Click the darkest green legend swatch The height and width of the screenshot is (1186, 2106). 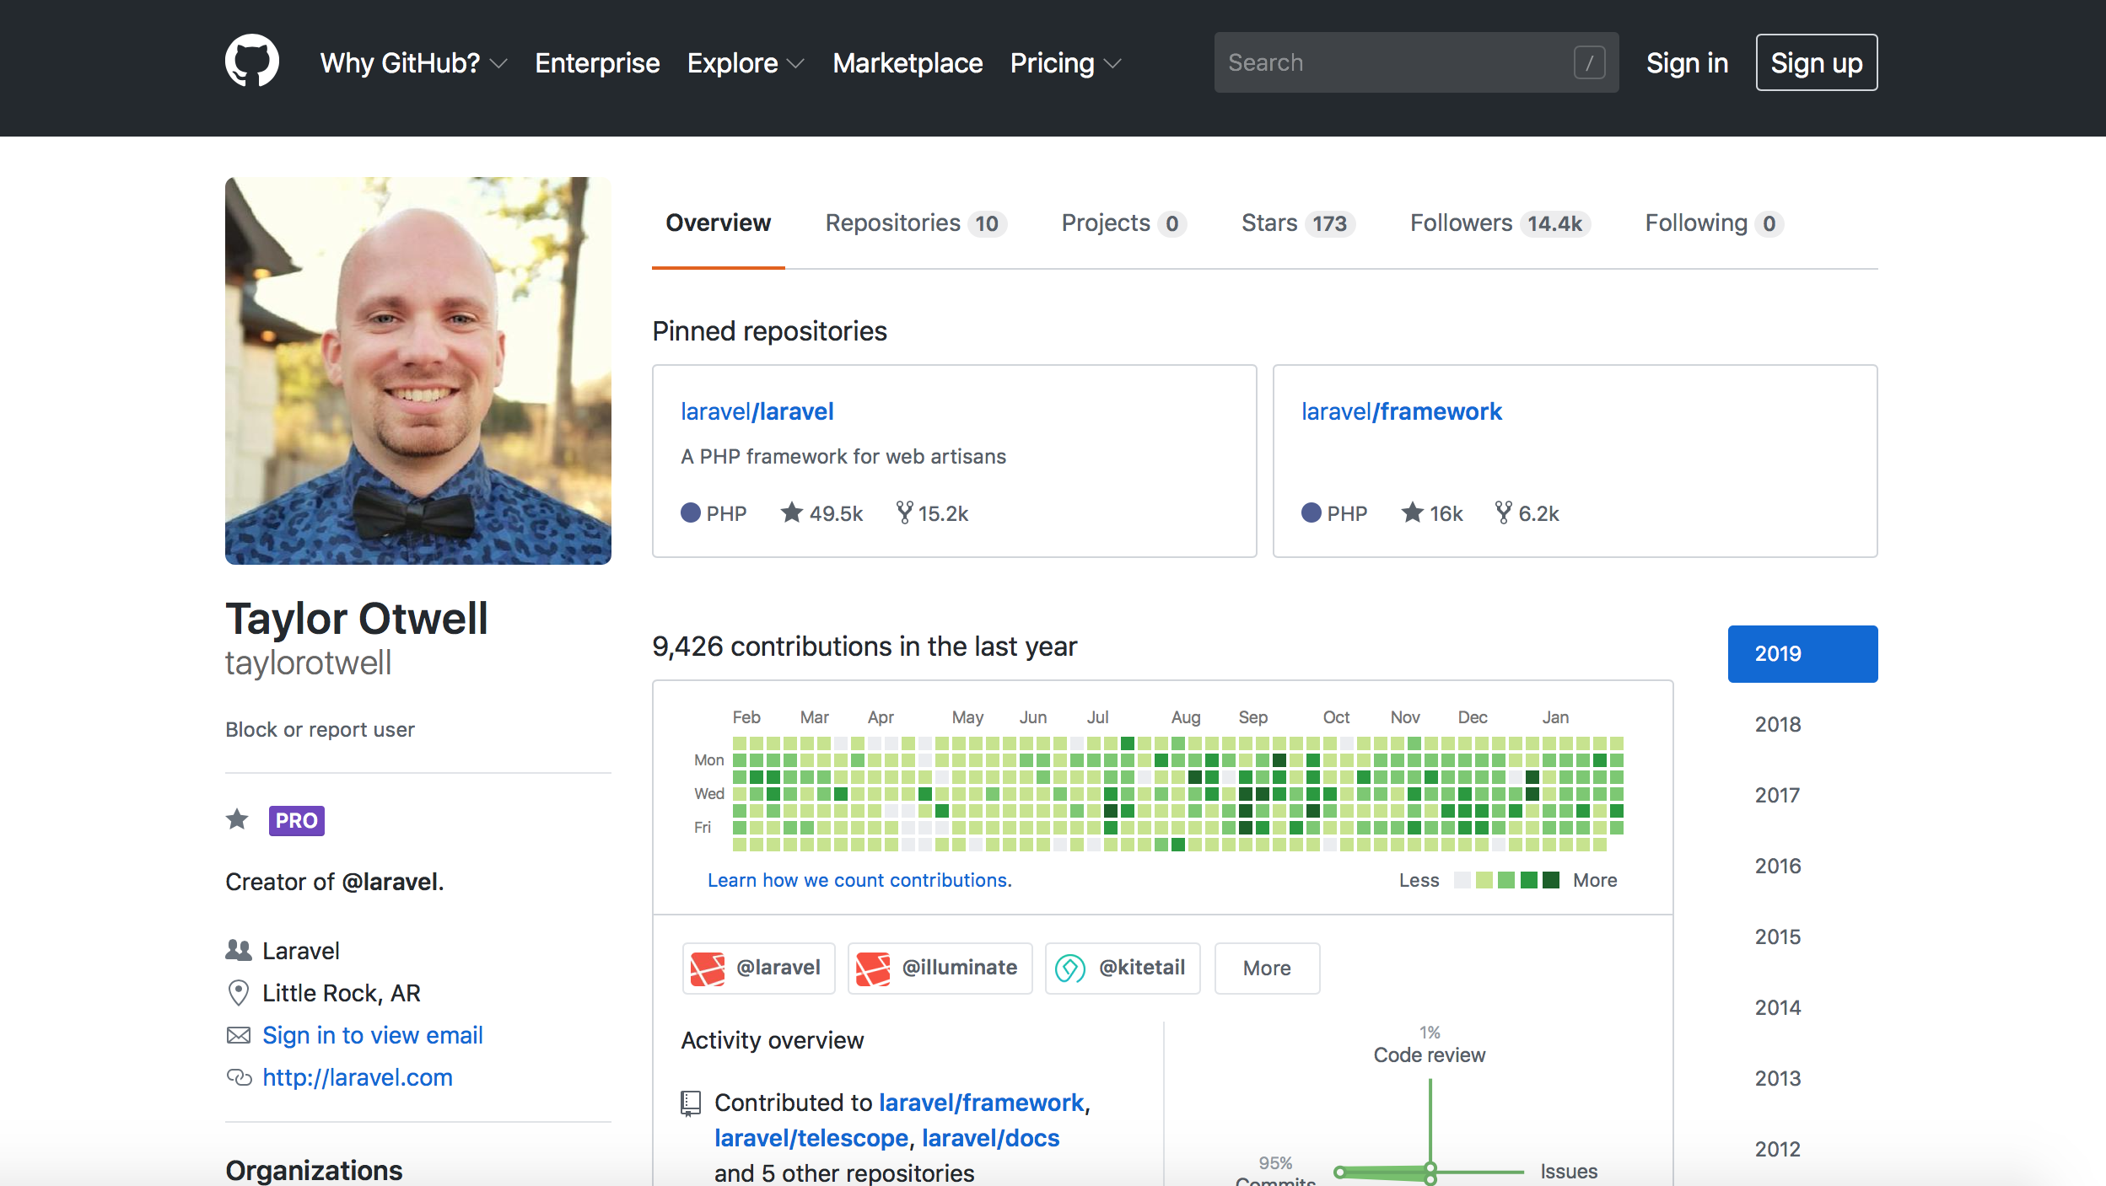click(1550, 880)
